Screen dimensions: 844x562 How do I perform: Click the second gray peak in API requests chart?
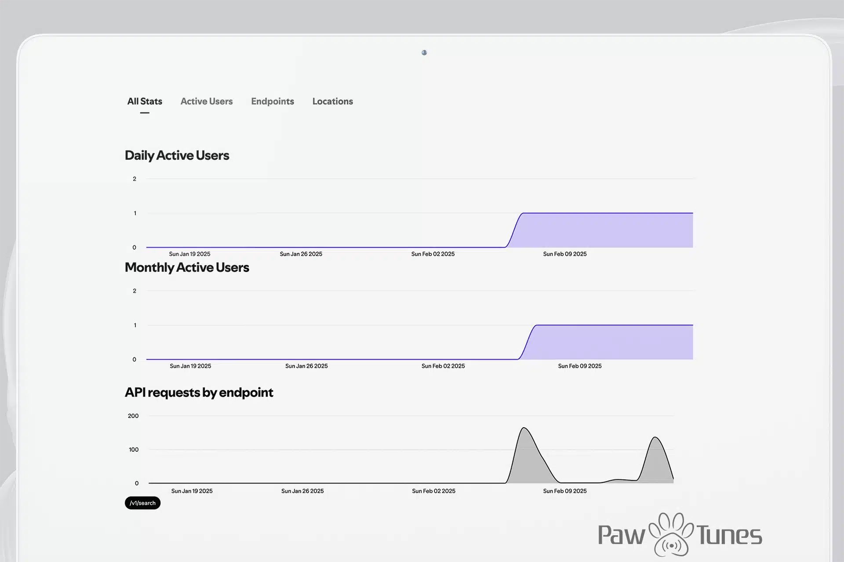[656, 463]
